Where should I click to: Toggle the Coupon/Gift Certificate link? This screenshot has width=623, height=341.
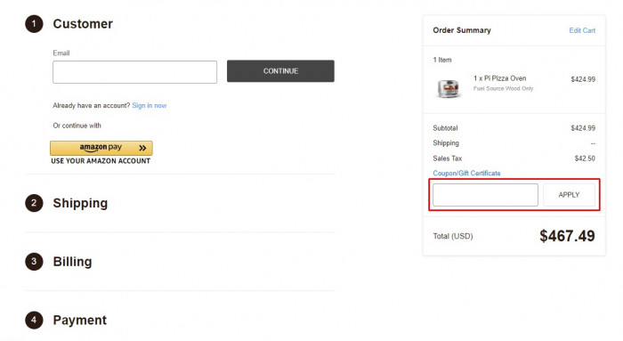[x=466, y=174]
